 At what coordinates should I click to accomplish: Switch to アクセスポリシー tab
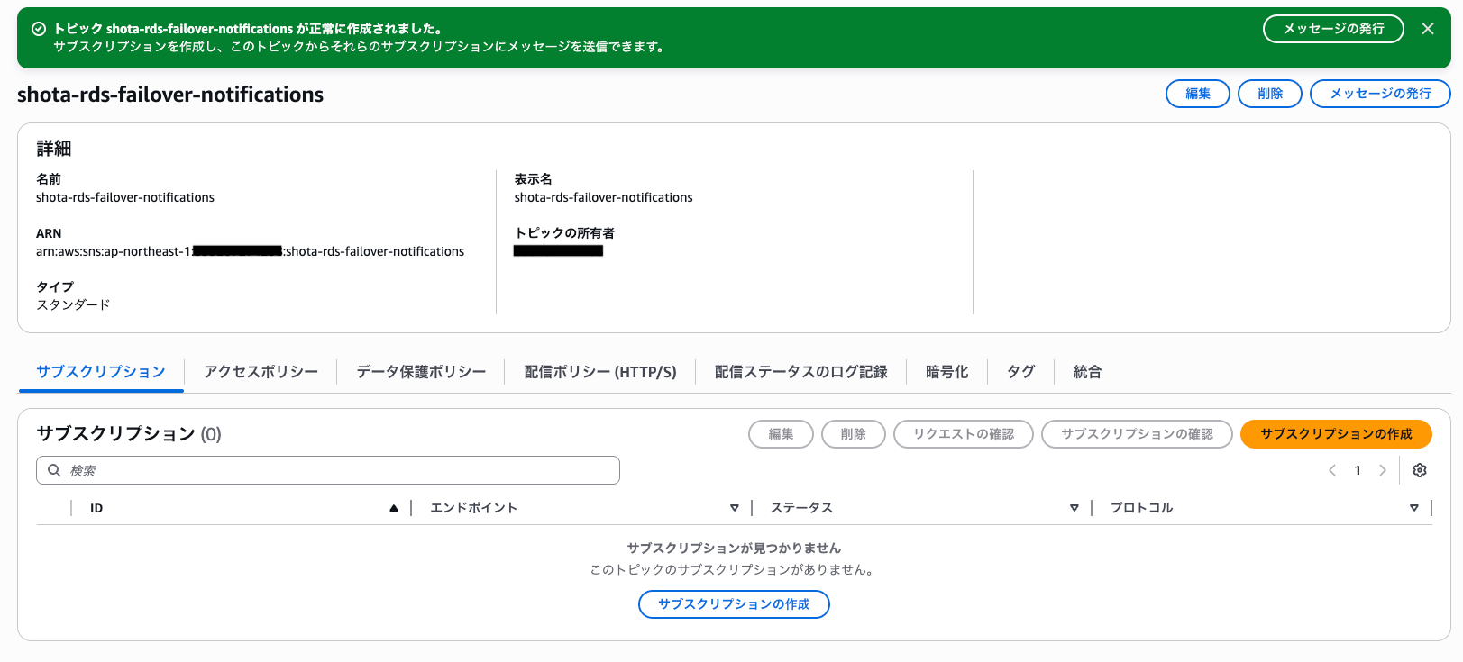(261, 372)
